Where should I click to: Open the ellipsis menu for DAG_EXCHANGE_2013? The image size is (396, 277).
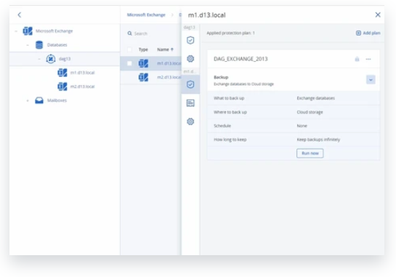coord(368,59)
